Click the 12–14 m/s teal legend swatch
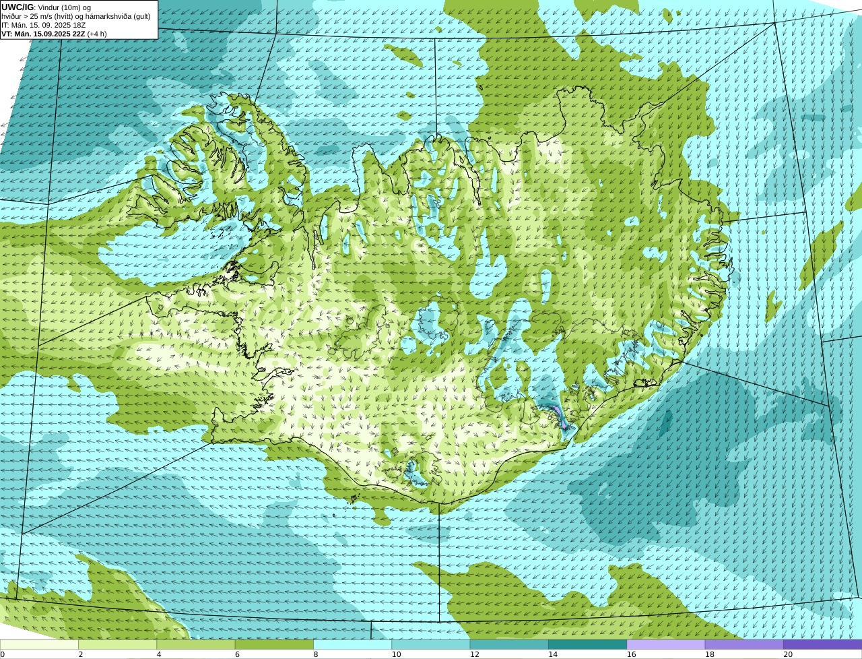862x659 pixels. pos(509,644)
